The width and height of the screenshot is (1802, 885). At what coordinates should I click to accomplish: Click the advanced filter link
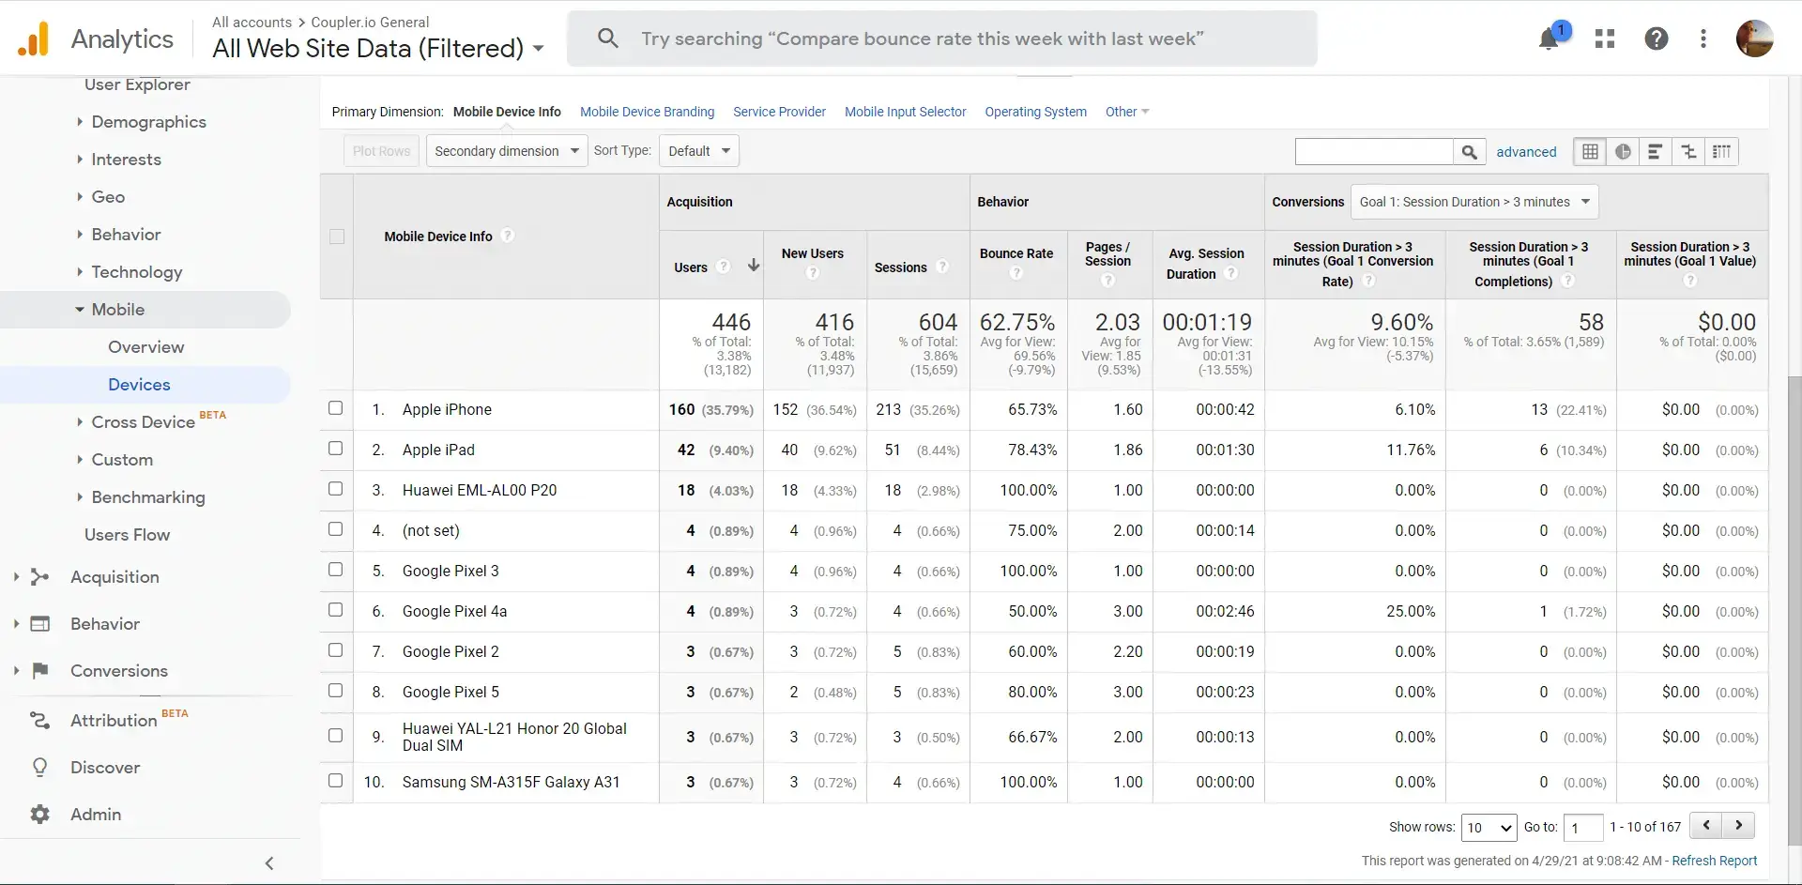(x=1526, y=152)
